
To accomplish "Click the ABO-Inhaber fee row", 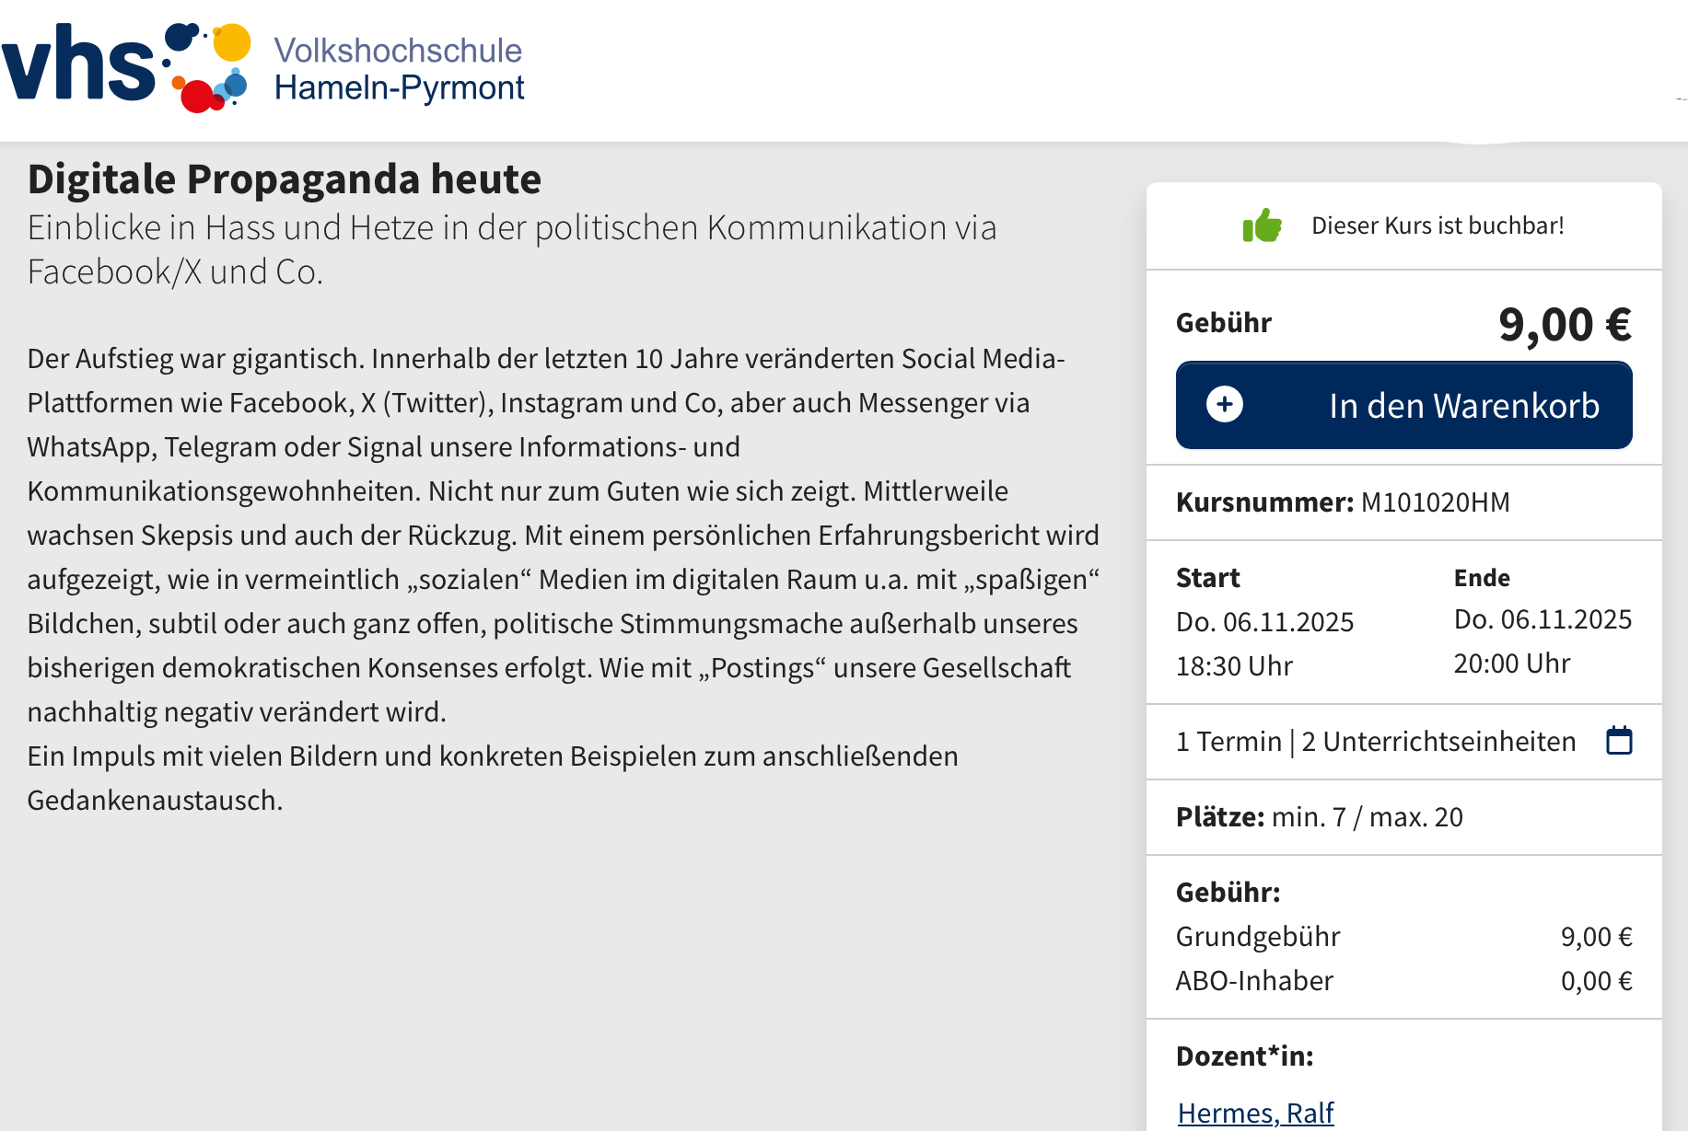I will pyautogui.click(x=1254, y=981).
